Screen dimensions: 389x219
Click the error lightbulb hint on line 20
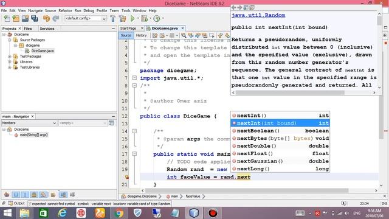coord(127,177)
